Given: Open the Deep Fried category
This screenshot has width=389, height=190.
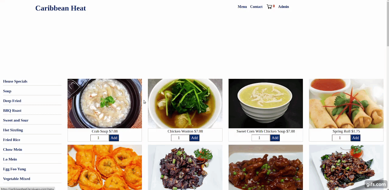Looking at the screenshot, I should (x=12, y=101).
